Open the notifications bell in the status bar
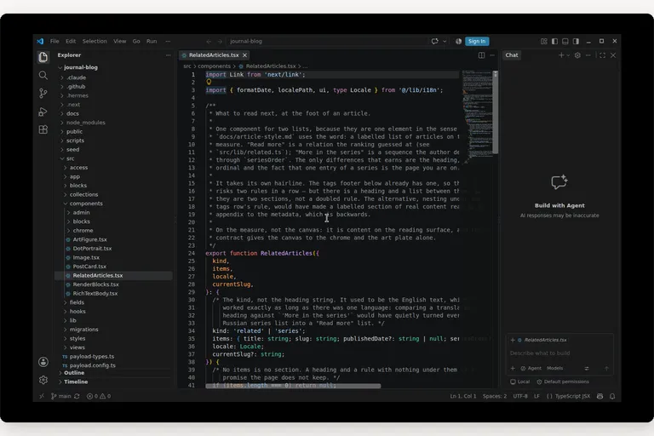654x436 pixels. pyautogui.click(x=612, y=396)
